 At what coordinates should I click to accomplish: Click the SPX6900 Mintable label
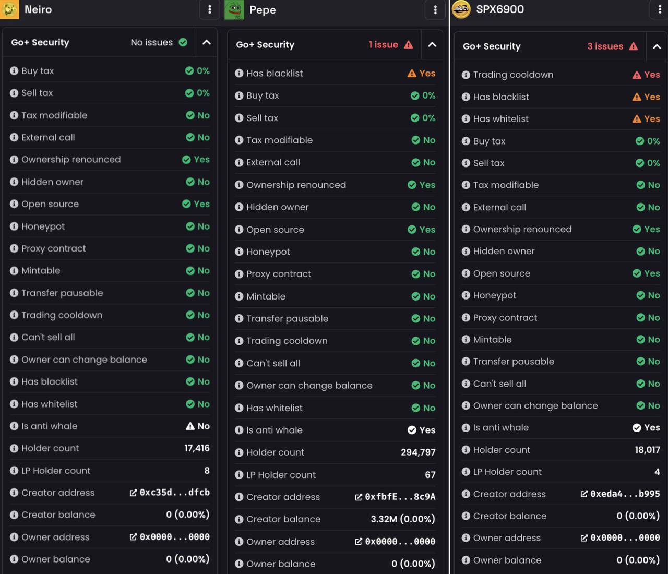pos(492,340)
